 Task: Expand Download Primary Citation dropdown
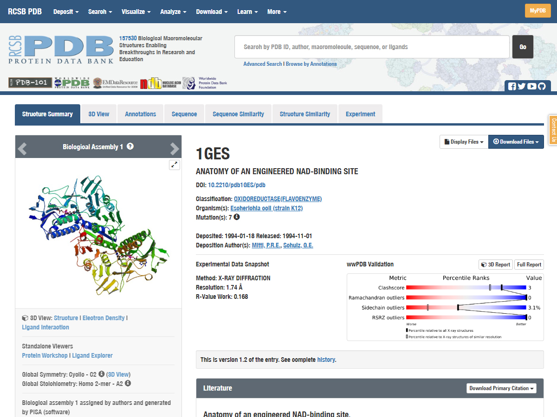501,388
